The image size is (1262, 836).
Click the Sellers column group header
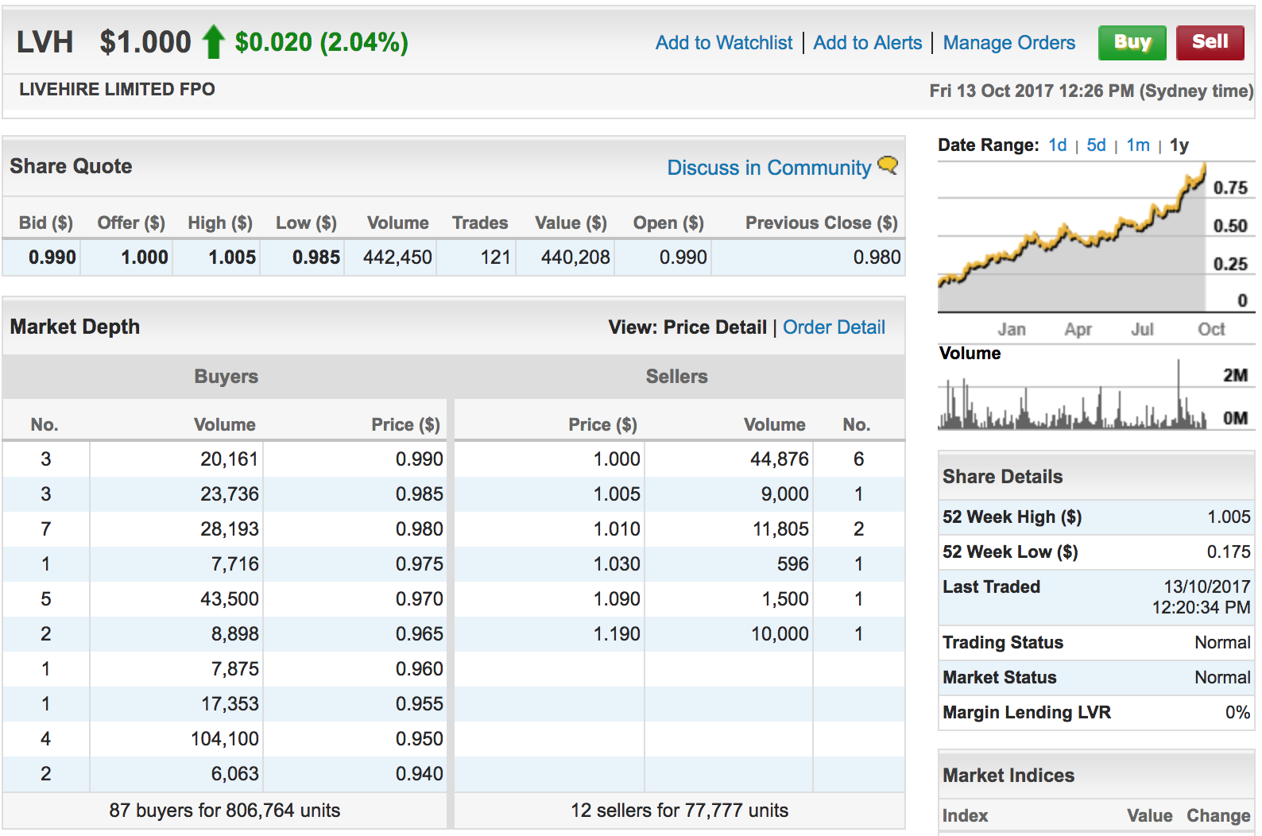677,377
